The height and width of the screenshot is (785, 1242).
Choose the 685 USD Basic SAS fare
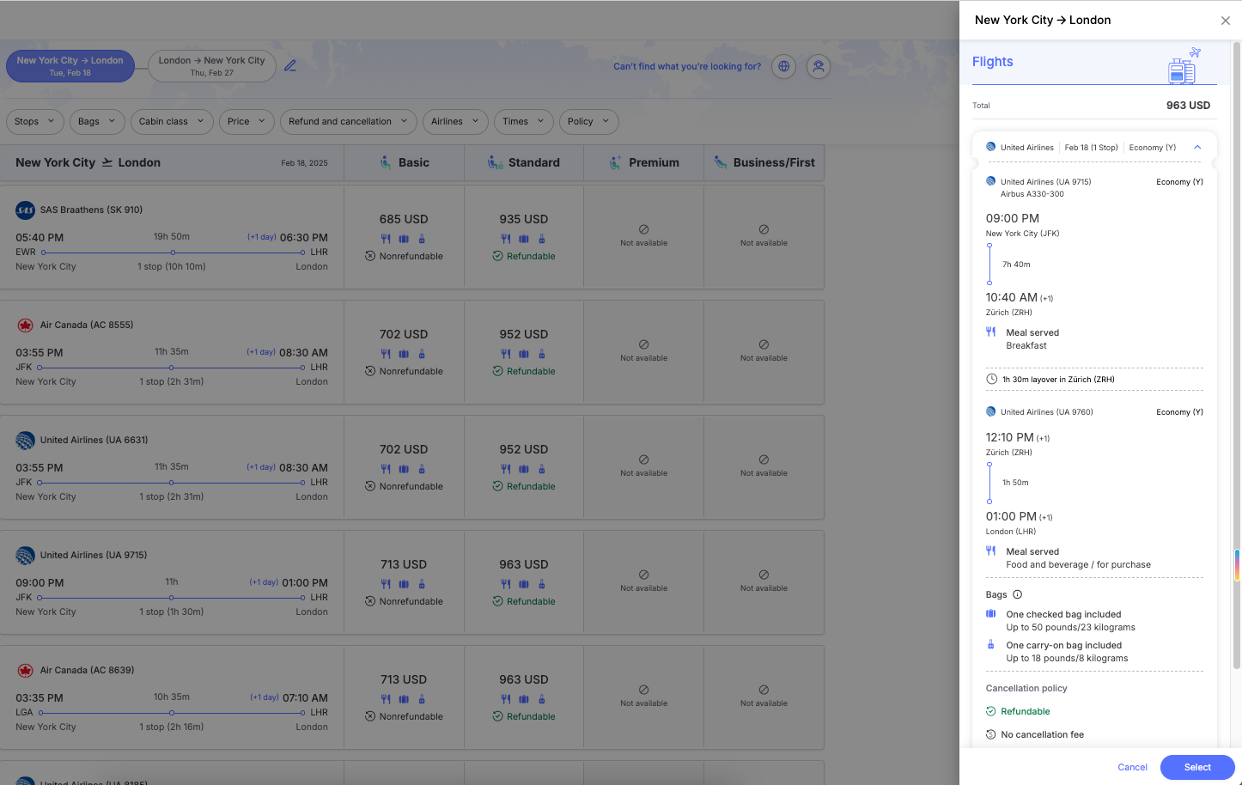tap(404, 237)
